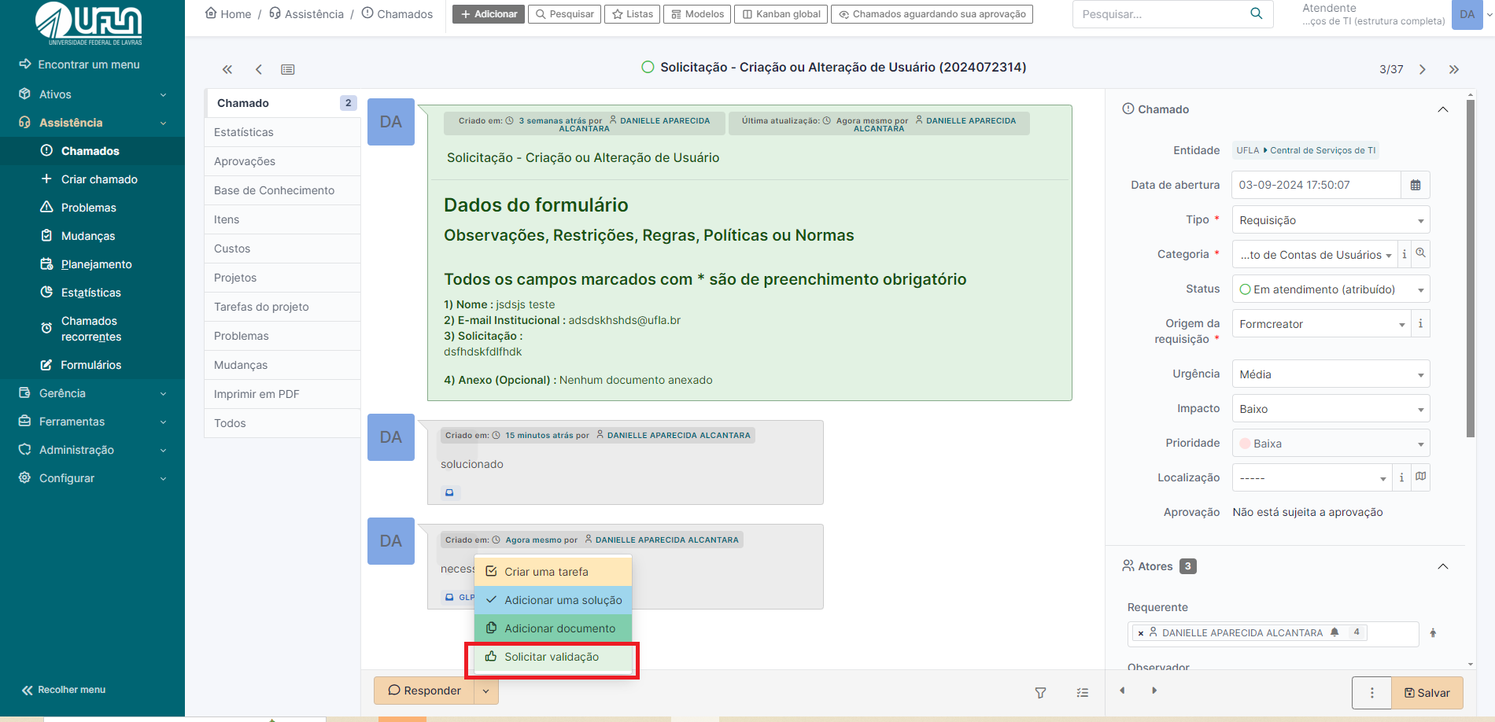1495x722 pixels.
Task: Open the Prioridade Baixa dropdown
Action: [1331, 444]
